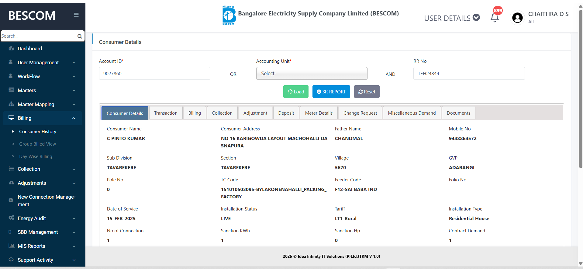
Task: Click the Account ID input field
Action: pos(154,73)
